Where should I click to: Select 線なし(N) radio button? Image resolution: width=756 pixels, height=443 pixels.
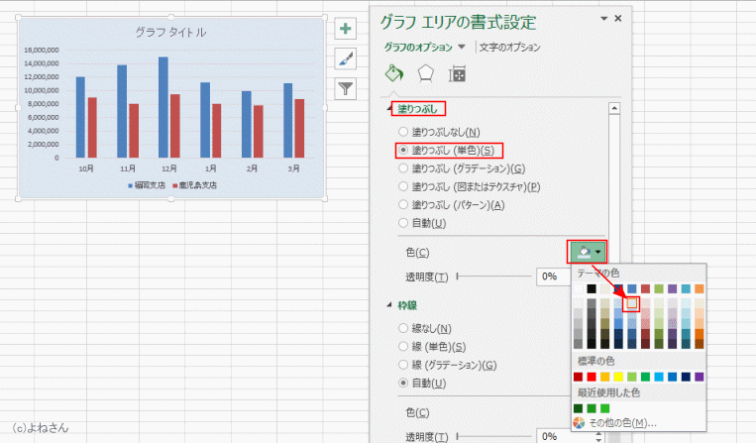point(403,328)
